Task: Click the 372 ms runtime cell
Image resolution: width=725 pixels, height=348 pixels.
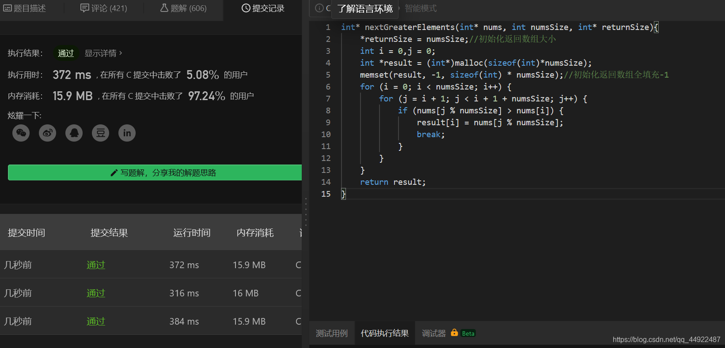Action: 184,265
